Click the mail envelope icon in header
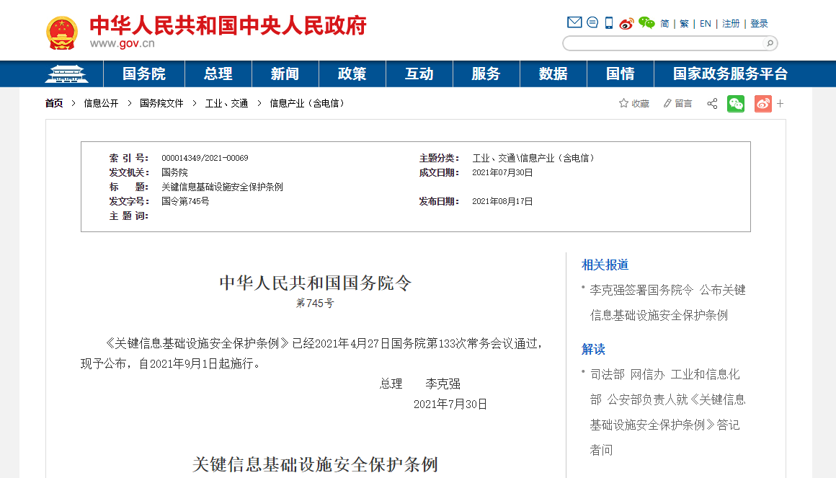The width and height of the screenshot is (836, 478). click(x=574, y=22)
